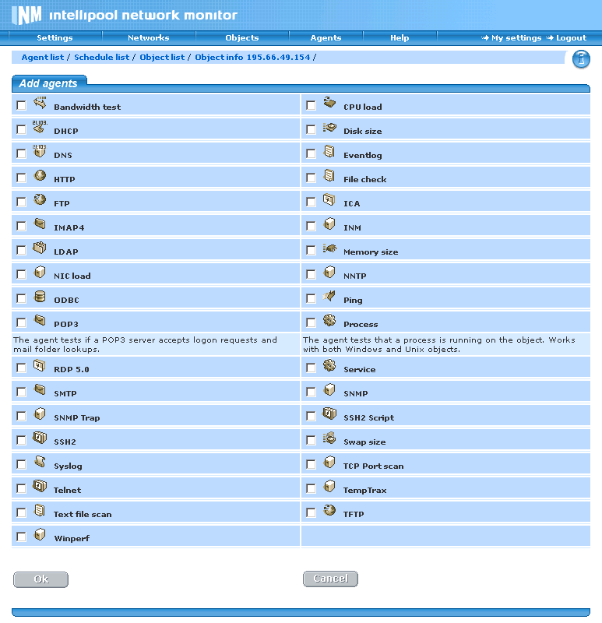
Task: Click the ODBC database icon
Action: pos(40,297)
